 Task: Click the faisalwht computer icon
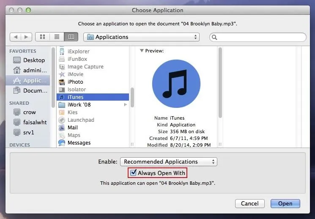(x=17, y=122)
